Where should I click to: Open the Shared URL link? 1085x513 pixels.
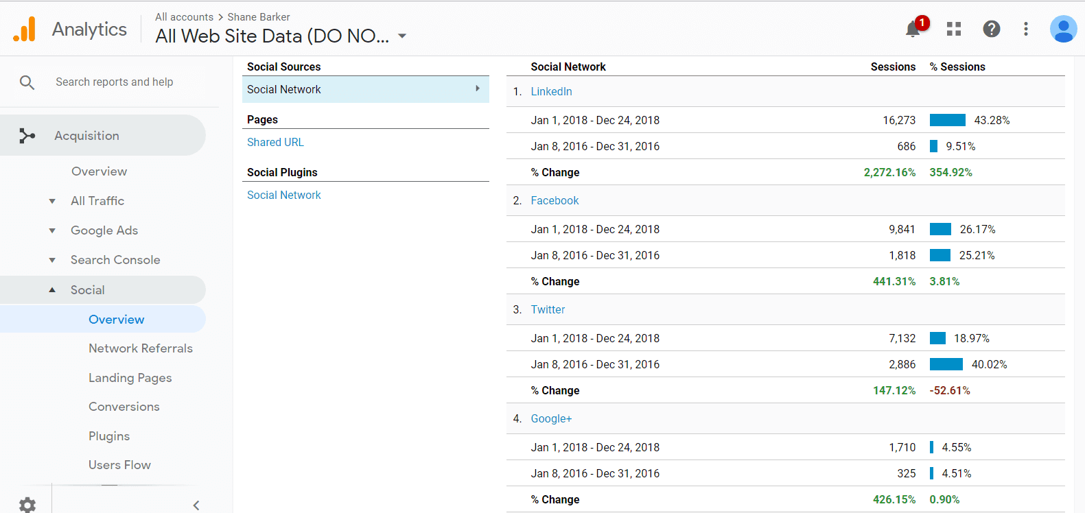275,142
